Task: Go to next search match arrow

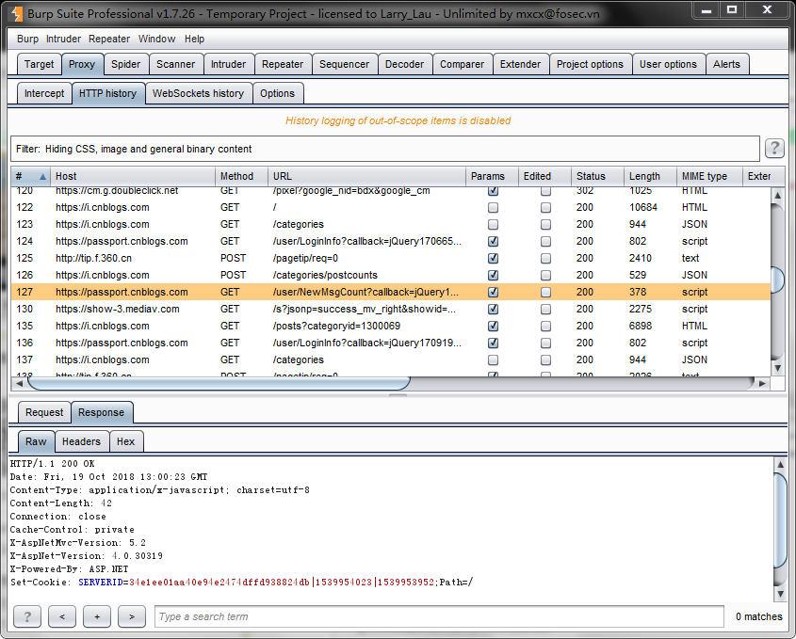Action: pyautogui.click(x=132, y=616)
